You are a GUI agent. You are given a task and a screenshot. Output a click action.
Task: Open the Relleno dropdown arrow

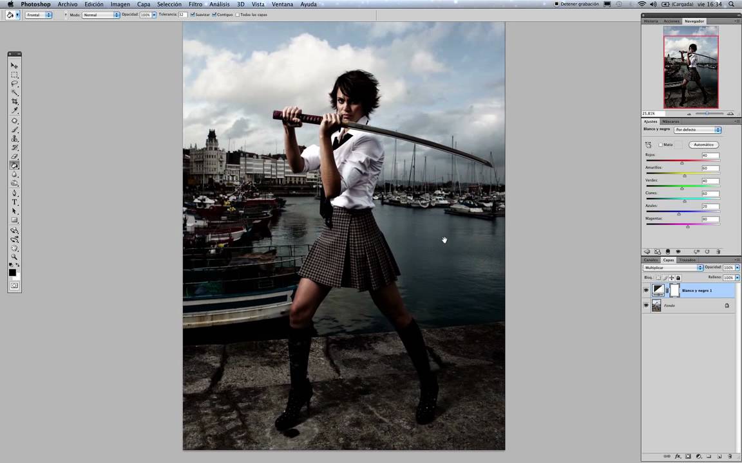(x=737, y=278)
